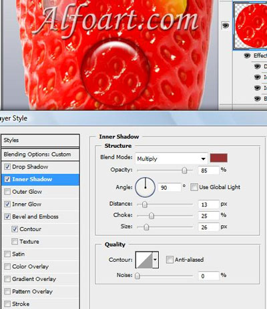Enable the Gradient Overlay checkbox

tap(7, 279)
